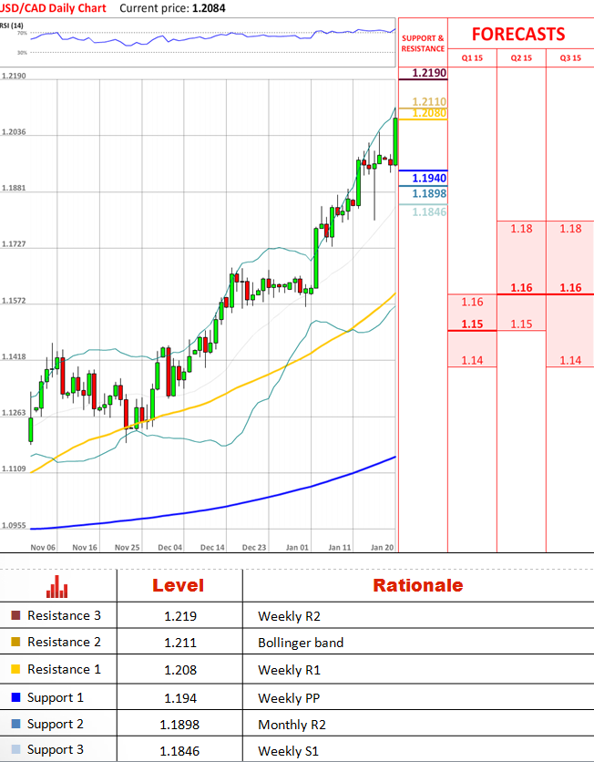This screenshot has height=762, width=594.
Task: Click the 'Weekly R1' rationale cell
Action: coord(289,670)
